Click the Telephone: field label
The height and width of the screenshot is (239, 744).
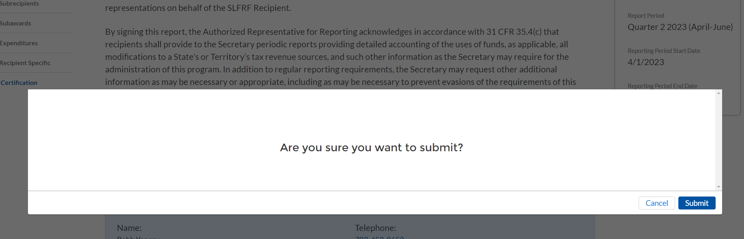(375, 228)
